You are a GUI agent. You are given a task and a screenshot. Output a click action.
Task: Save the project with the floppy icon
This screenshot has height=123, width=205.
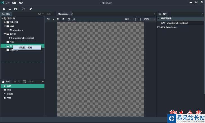click(15, 9)
